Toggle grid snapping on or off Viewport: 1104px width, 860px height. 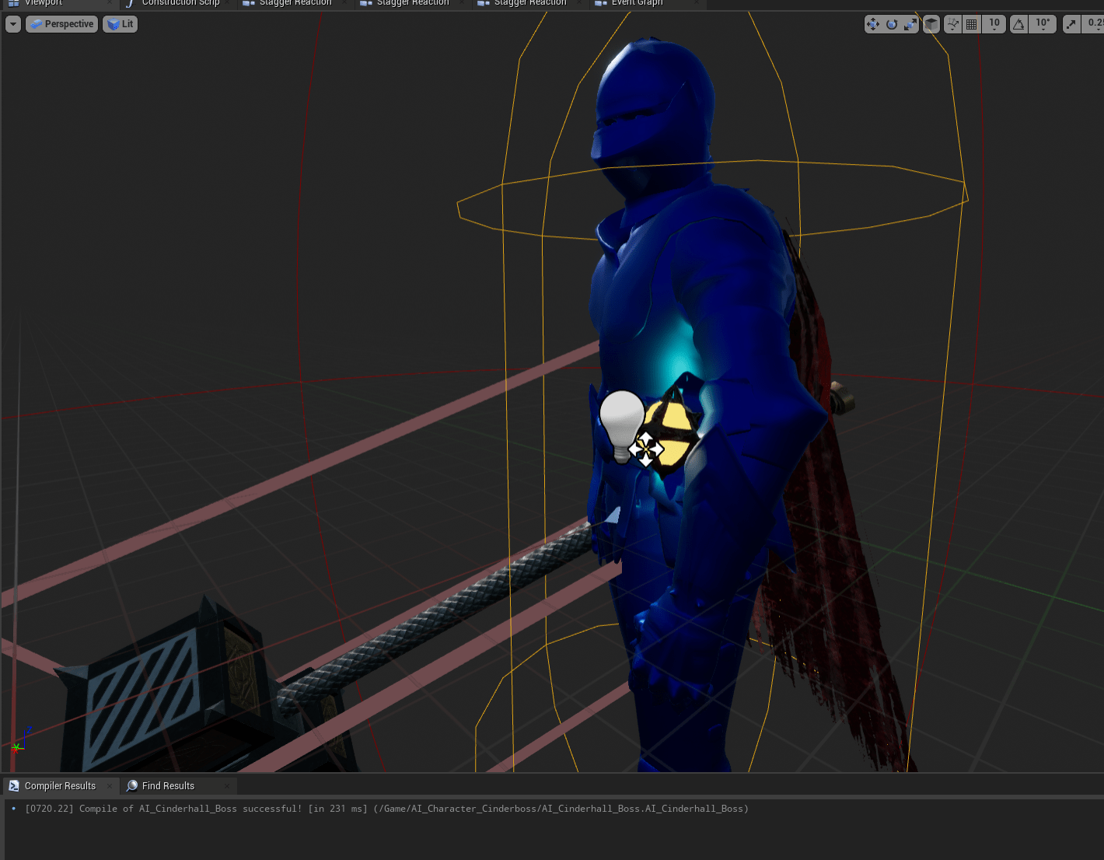[x=972, y=24]
